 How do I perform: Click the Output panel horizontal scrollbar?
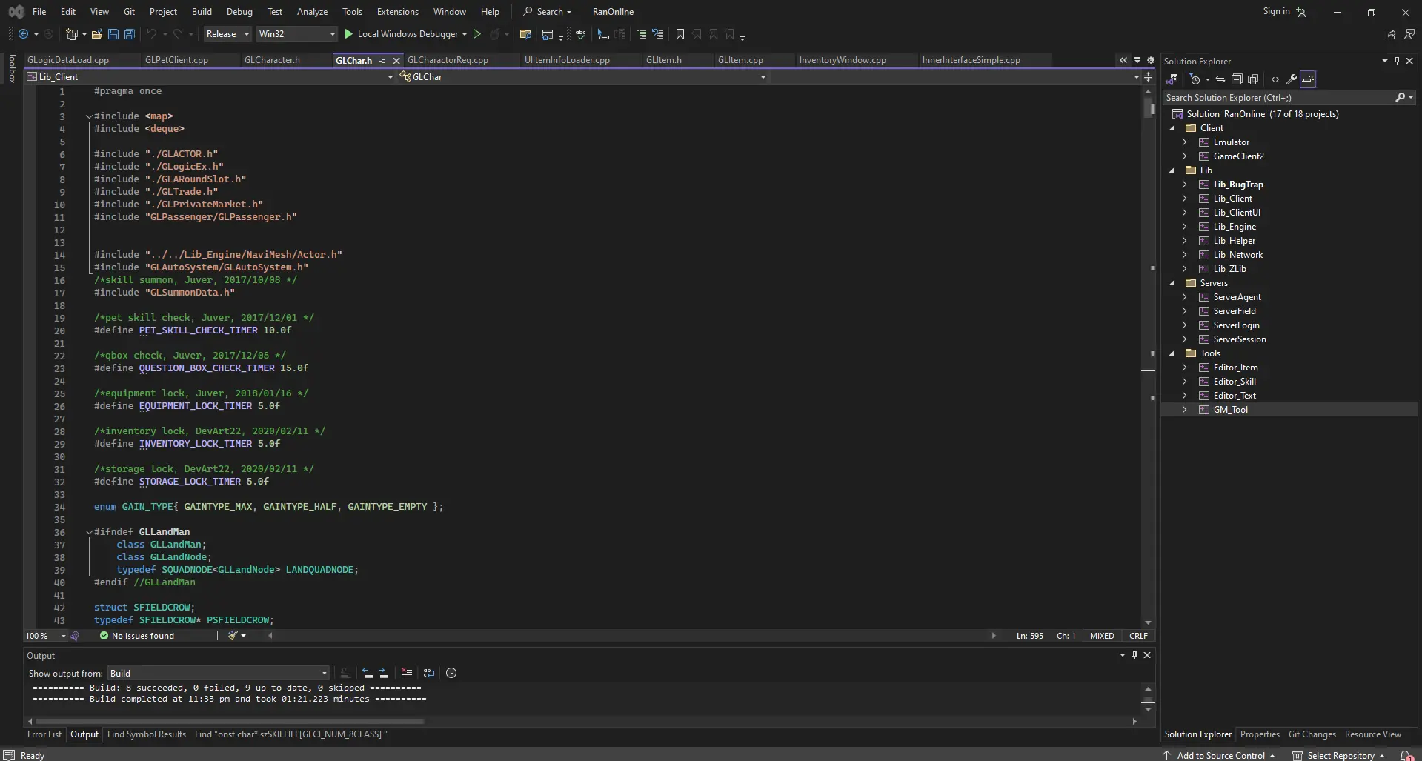click(230, 721)
